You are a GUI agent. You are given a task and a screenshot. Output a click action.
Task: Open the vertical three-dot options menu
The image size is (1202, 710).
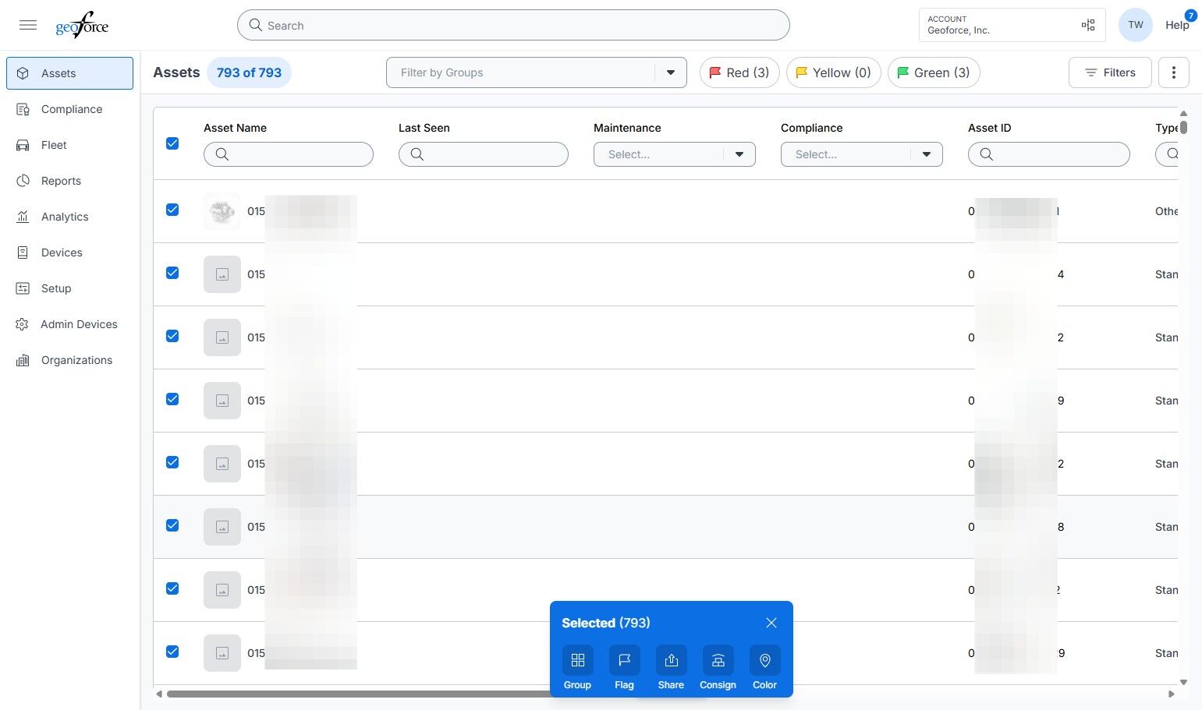point(1174,72)
